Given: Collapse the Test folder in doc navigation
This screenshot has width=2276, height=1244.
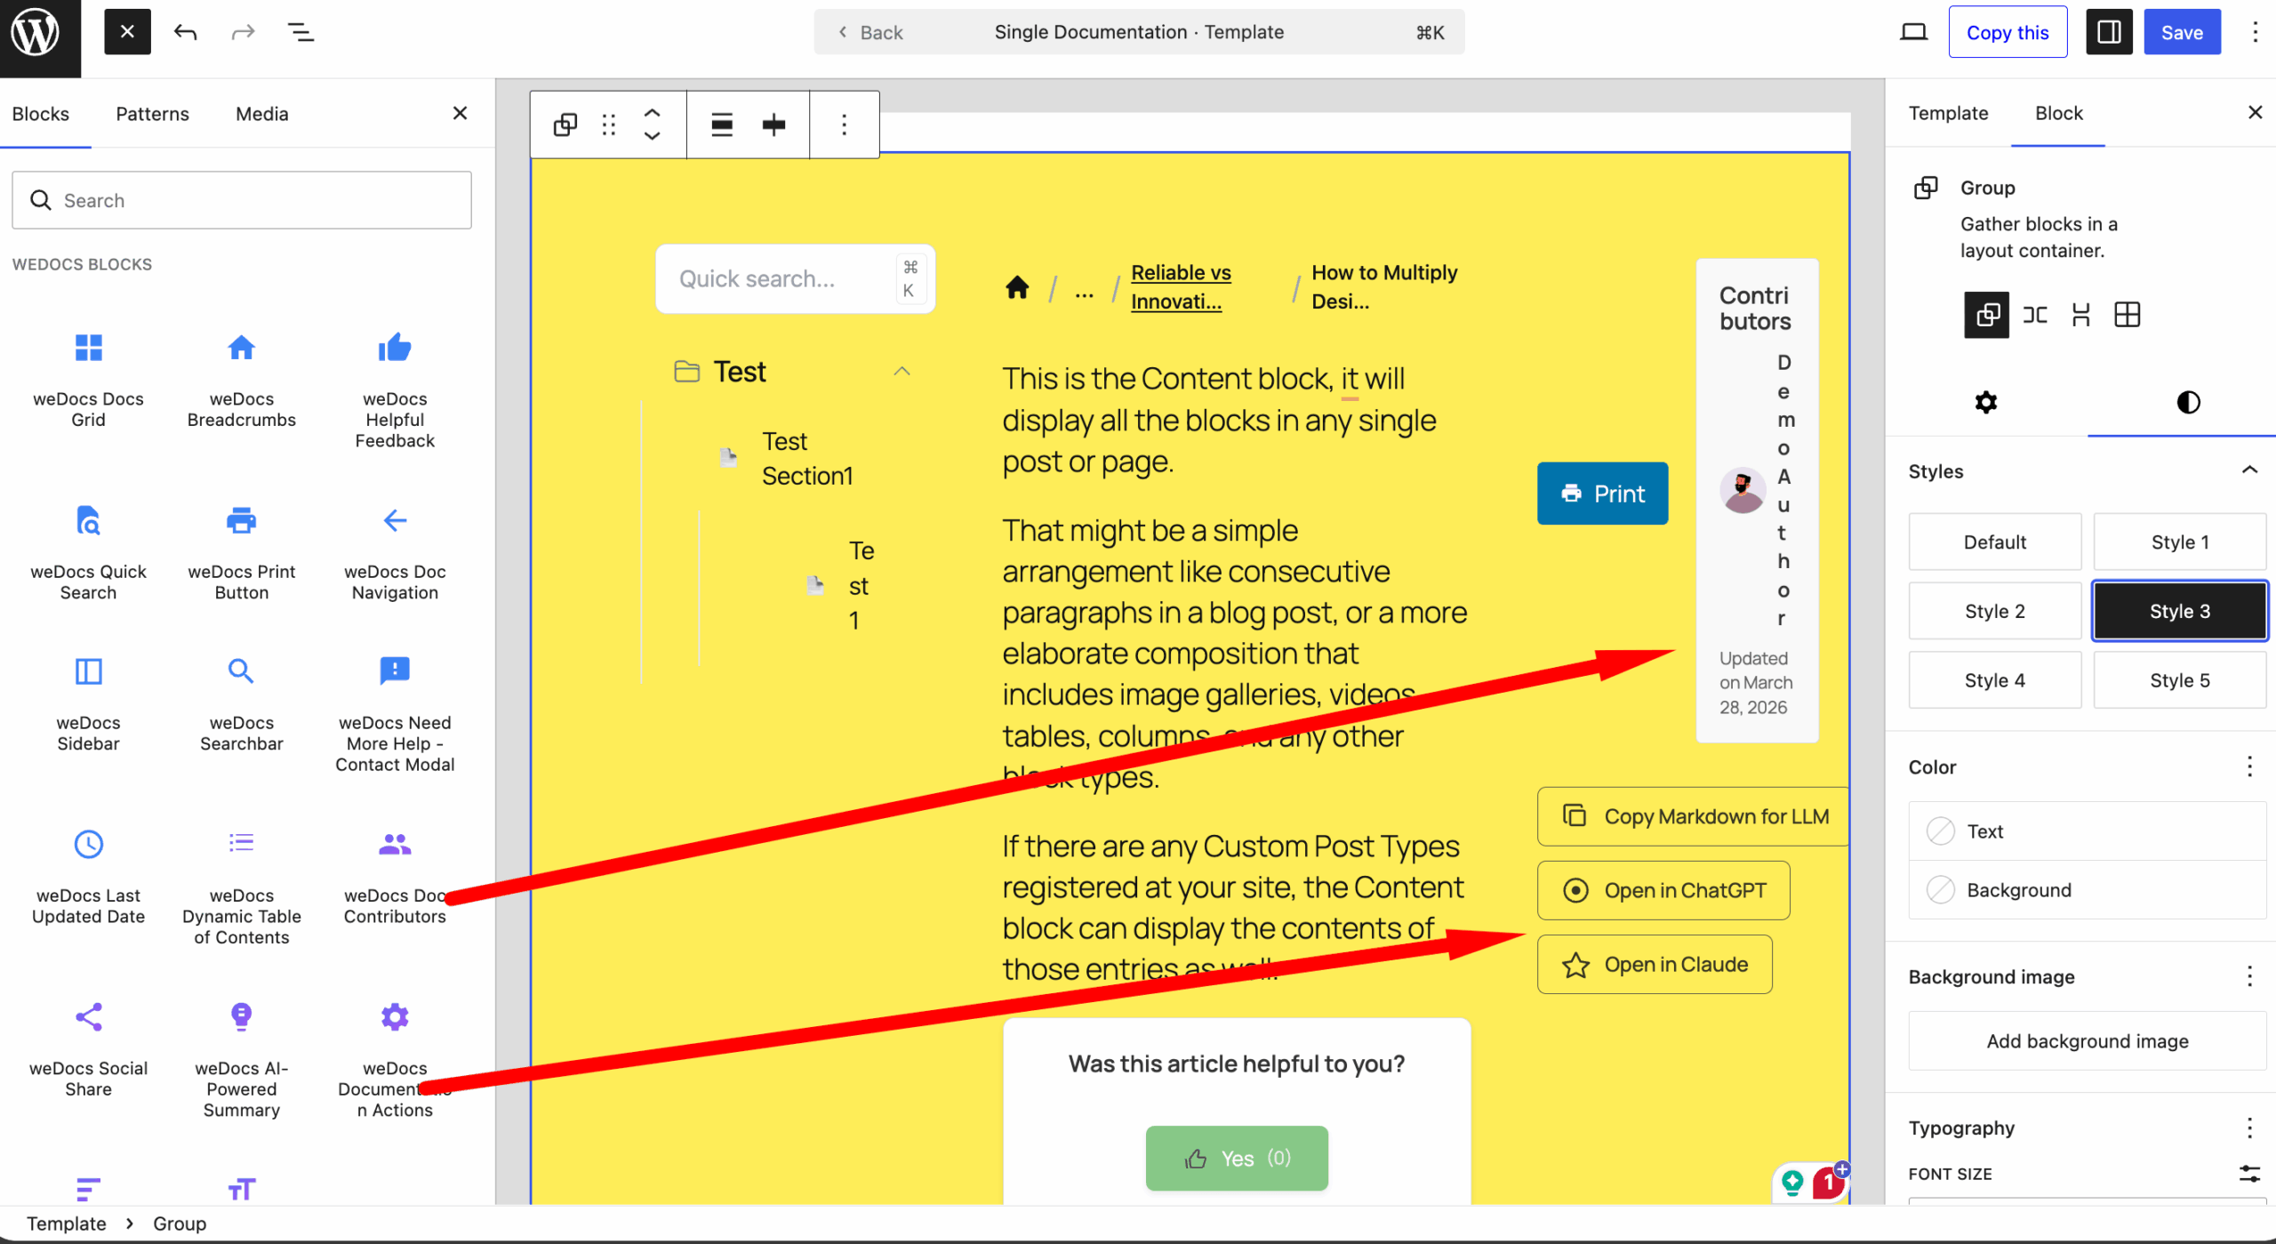Looking at the screenshot, I should tap(902, 371).
